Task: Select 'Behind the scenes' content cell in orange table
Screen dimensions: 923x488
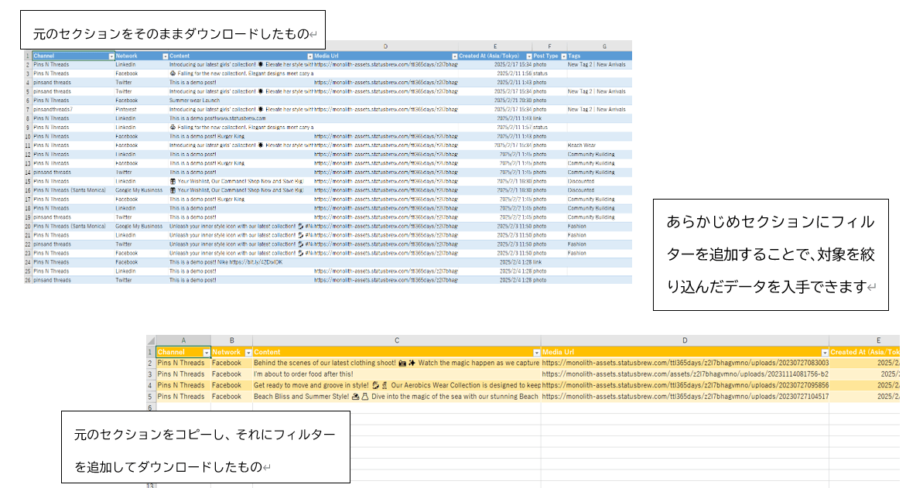Action: [x=397, y=363]
